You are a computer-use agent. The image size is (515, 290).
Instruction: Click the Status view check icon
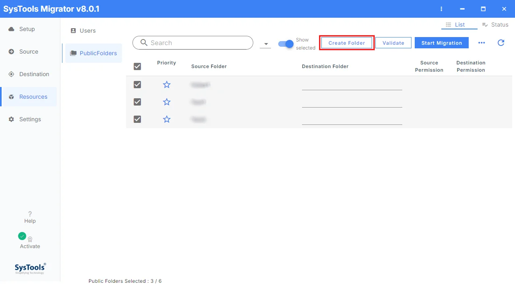pos(485,25)
